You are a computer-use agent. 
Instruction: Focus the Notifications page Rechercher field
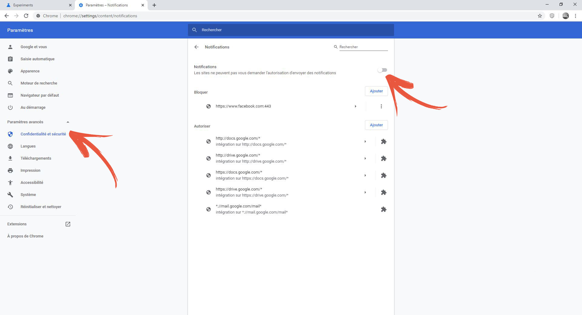pyautogui.click(x=363, y=47)
